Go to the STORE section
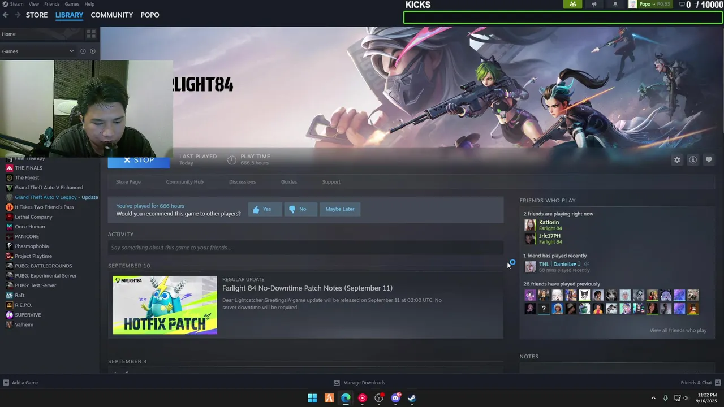 tap(37, 15)
